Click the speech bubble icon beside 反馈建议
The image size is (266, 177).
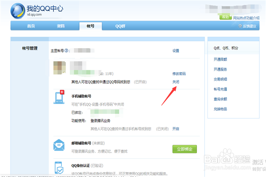[x=240, y=26]
